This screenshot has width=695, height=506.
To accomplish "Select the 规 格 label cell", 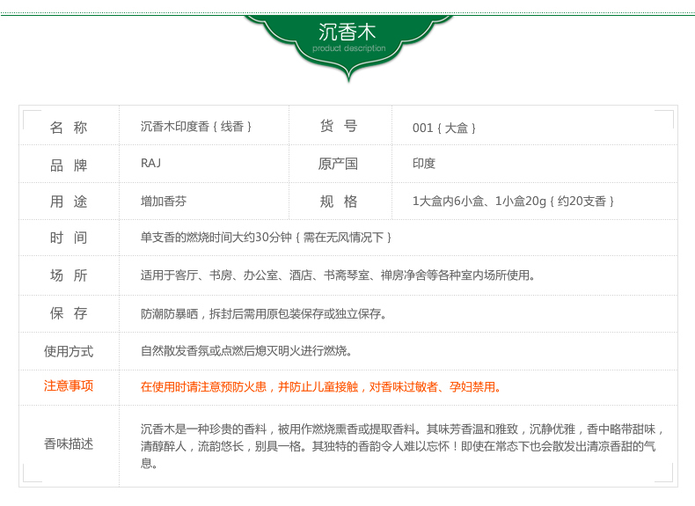I will pyautogui.click(x=339, y=202).
